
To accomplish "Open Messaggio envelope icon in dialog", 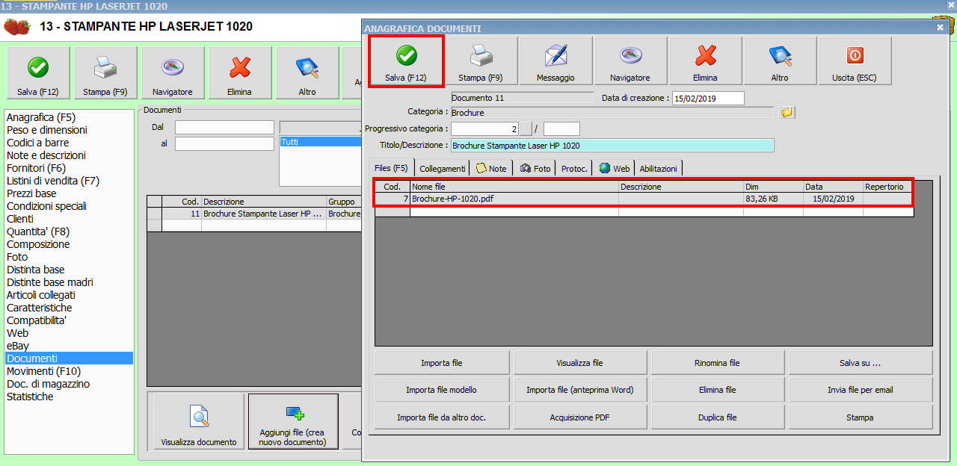I will pyautogui.click(x=556, y=61).
